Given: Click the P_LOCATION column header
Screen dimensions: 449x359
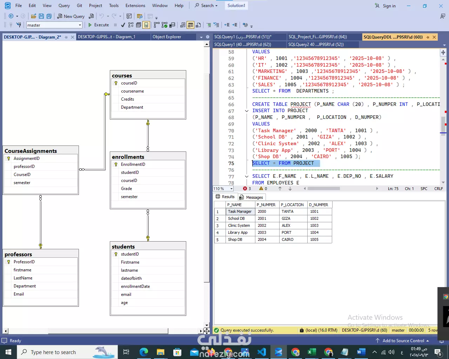Looking at the screenshot, I should pyautogui.click(x=293, y=205).
